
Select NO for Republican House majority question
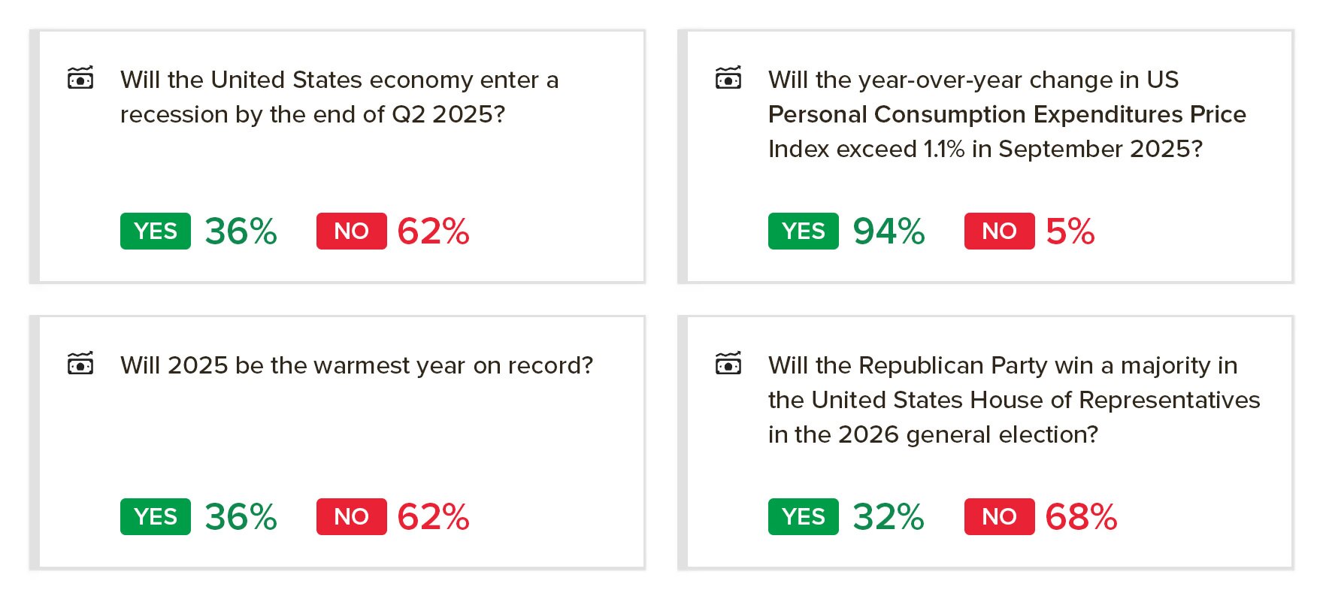pos(999,516)
